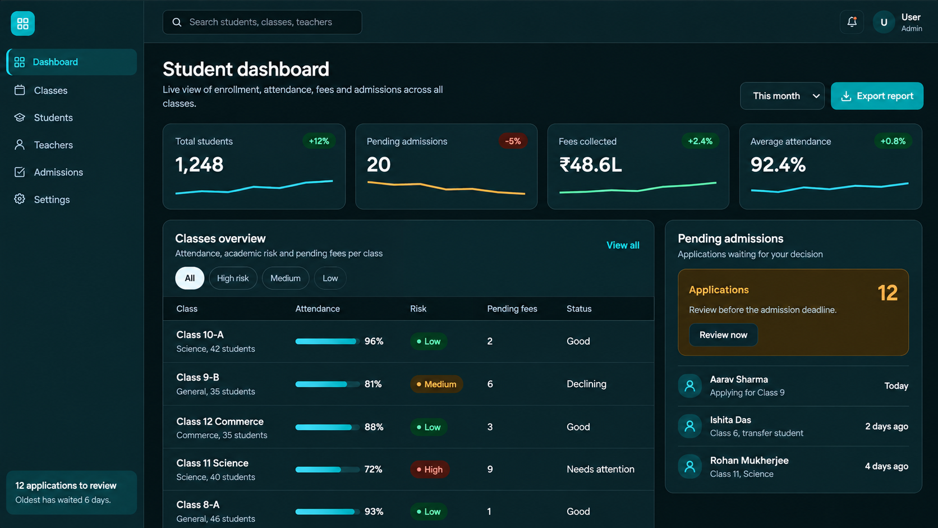Click the Export report button
The height and width of the screenshot is (528, 938).
click(x=877, y=96)
